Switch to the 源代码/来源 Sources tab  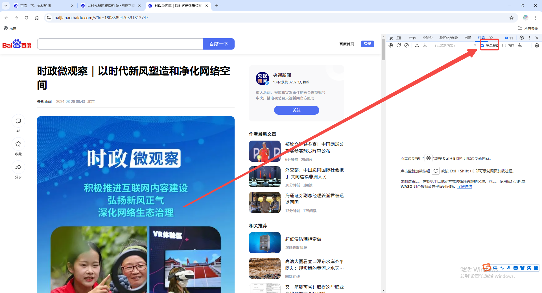click(x=449, y=38)
